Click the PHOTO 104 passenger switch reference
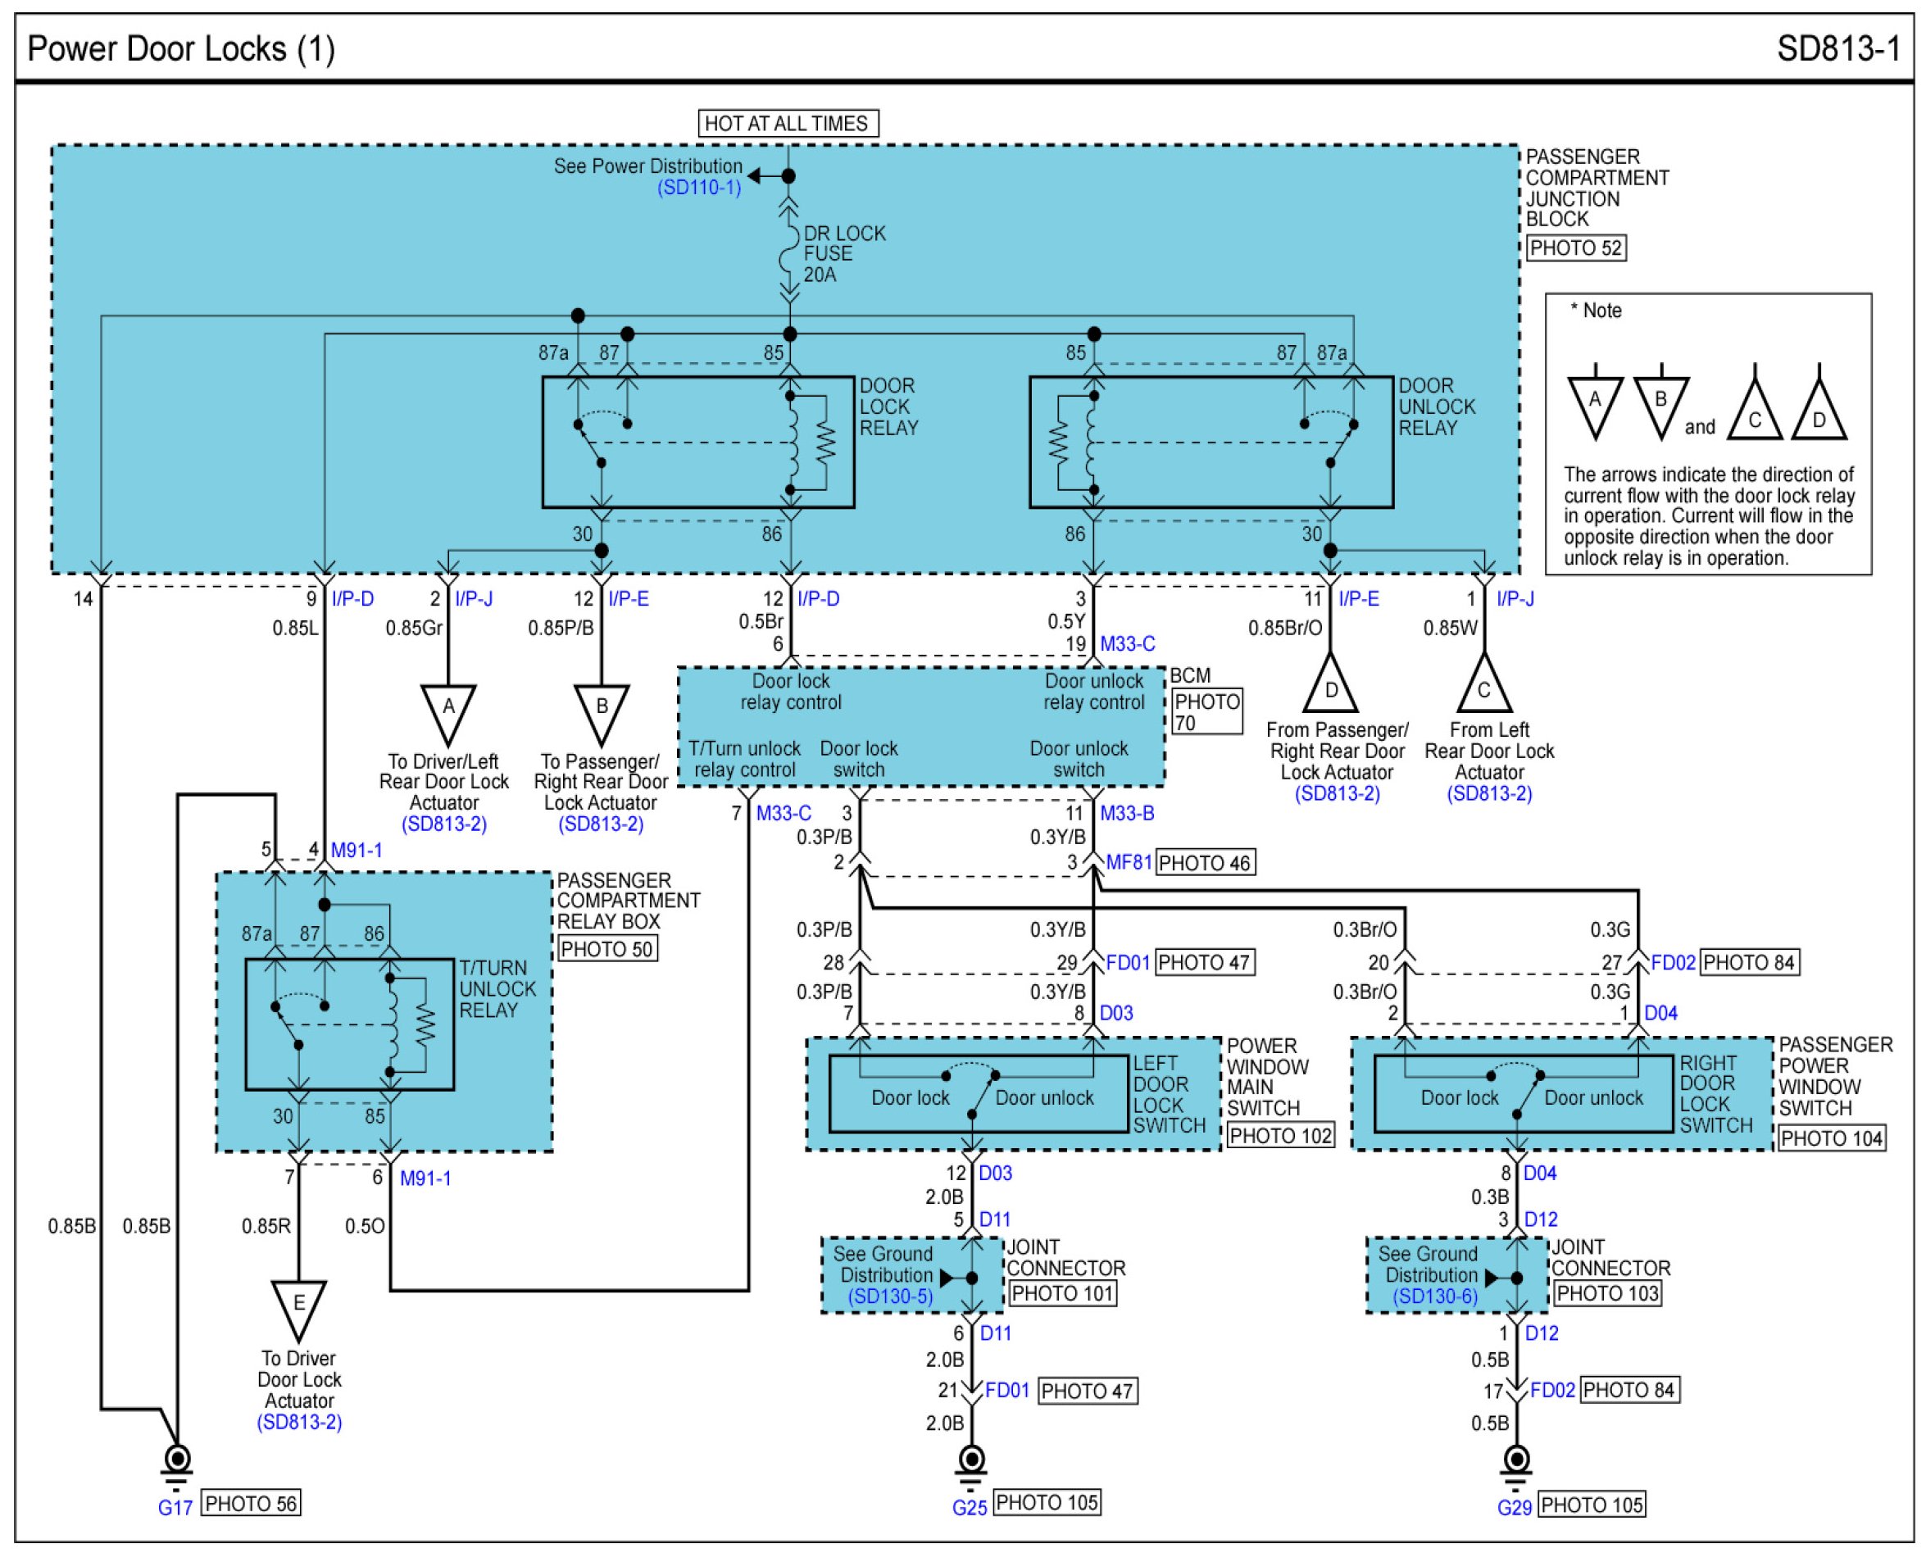The height and width of the screenshot is (1553, 1926). 1831,1139
